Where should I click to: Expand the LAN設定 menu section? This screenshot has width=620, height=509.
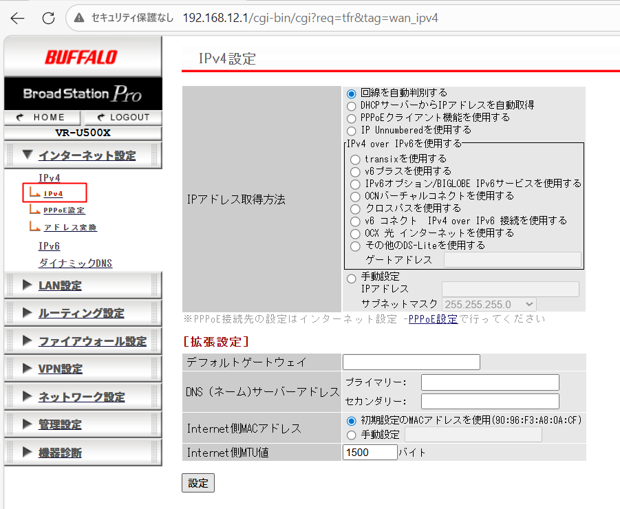pyautogui.click(x=60, y=285)
